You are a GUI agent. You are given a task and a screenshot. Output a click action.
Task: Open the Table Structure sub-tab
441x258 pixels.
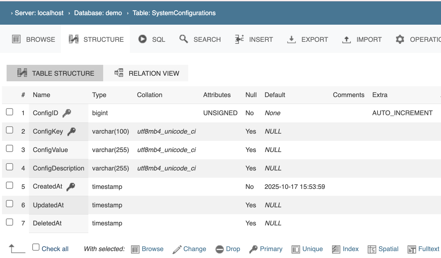[x=55, y=73]
